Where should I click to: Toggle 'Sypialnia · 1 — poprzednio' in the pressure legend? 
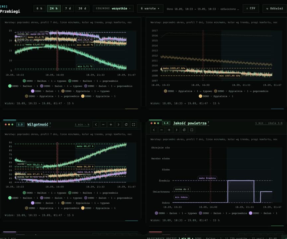[241, 91]
